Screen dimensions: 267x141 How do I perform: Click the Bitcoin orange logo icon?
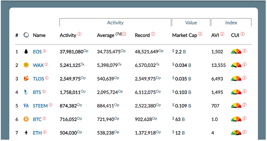[26, 119]
